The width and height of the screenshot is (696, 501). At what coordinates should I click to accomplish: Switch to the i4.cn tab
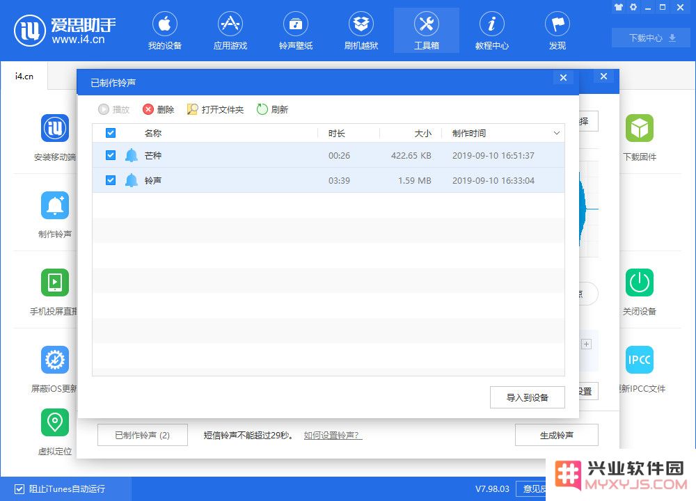(x=24, y=77)
